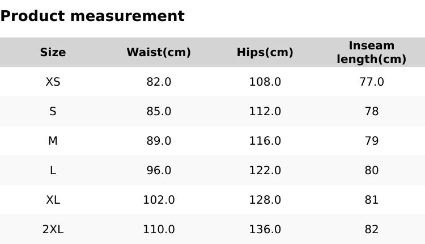Click the S size row label
This screenshot has height=244, width=425.
pos(53,111)
